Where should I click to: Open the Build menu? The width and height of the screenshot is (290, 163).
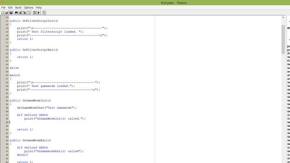tap(18, 8)
